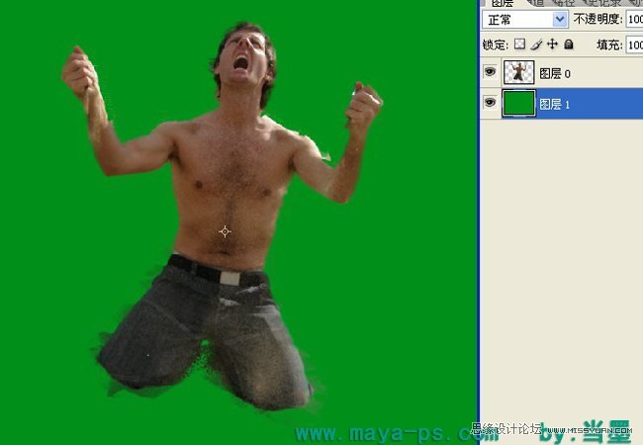
Task: Toggle visibility eye of 图层 1
Action: (490, 104)
